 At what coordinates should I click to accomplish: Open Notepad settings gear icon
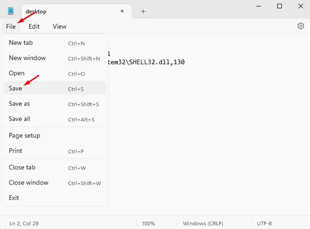(301, 26)
